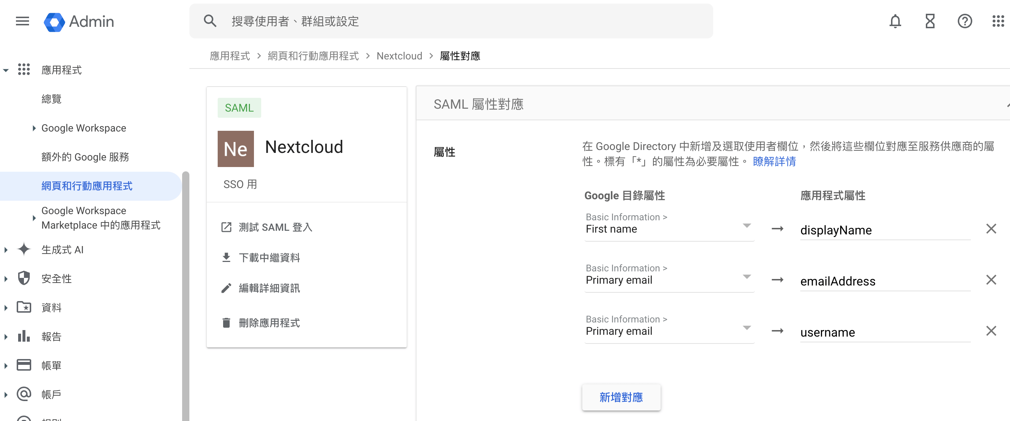Edit the username app attribute field
The image size is (1010, 421).
[x=885, y=332]
